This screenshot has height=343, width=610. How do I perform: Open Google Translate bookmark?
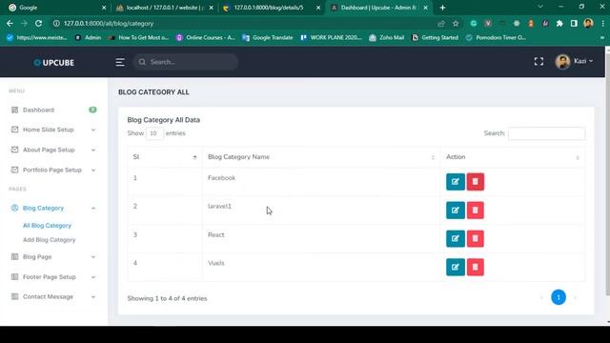pos(267,38)
